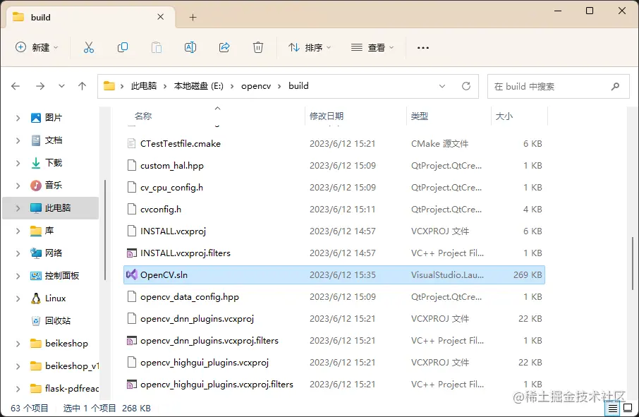This screenshot has width=639, height=417.
Task: Click the 回收站 recycle bin icon
Action: click(x=36, y=321)
